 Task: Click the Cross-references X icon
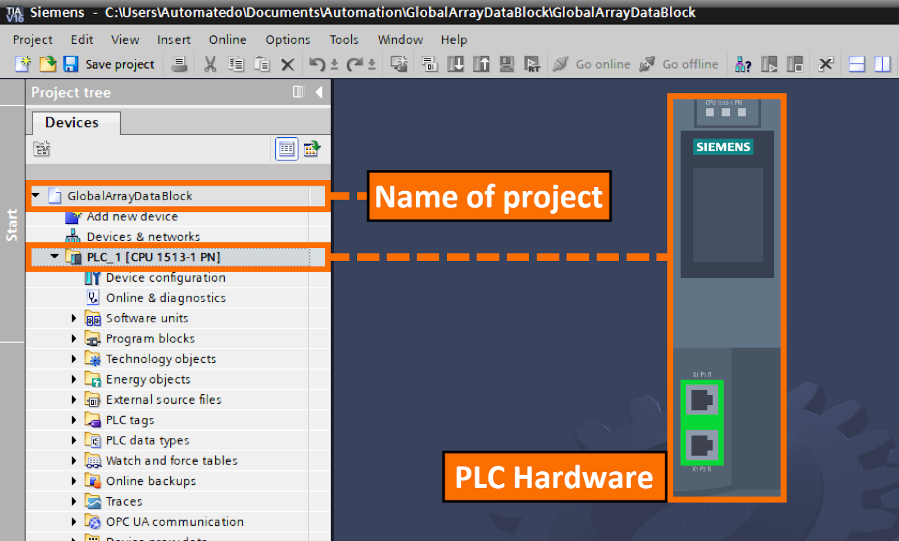(825, 64)
